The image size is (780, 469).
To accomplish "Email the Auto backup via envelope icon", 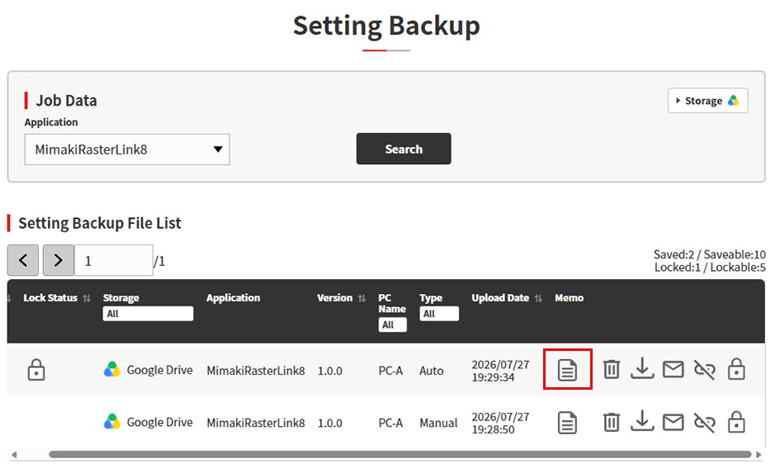I will click(x=673, y=369).
